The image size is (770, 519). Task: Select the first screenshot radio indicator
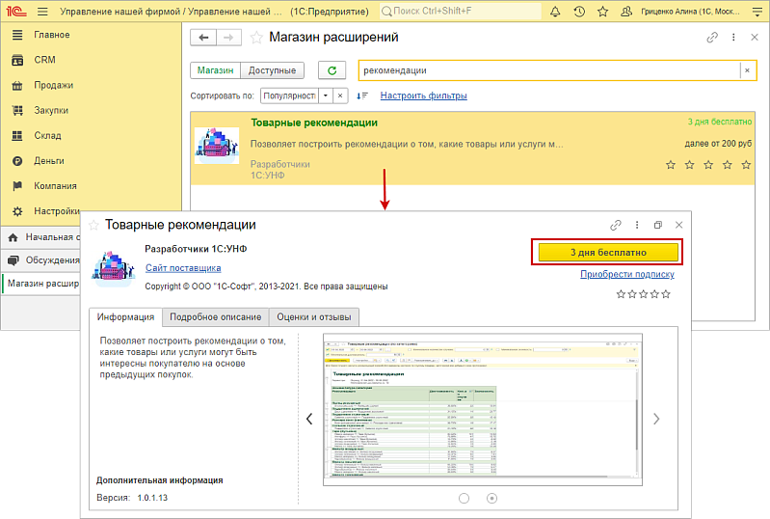coord(465,498)
